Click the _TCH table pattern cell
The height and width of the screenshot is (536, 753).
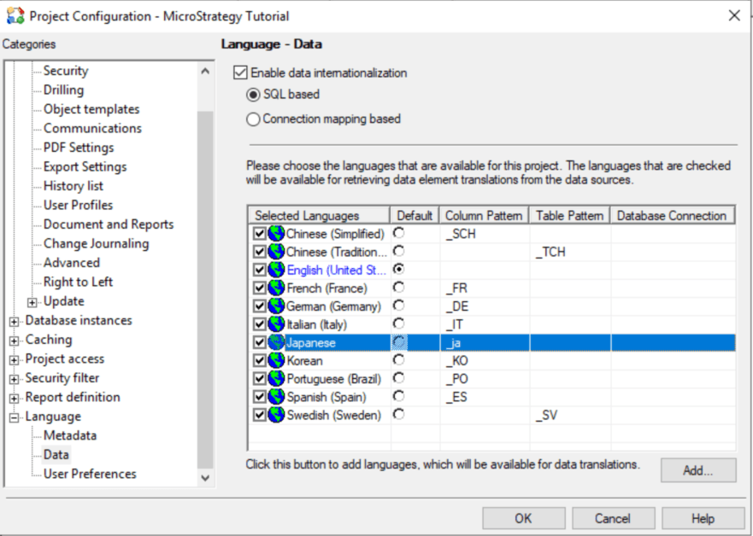570,252
